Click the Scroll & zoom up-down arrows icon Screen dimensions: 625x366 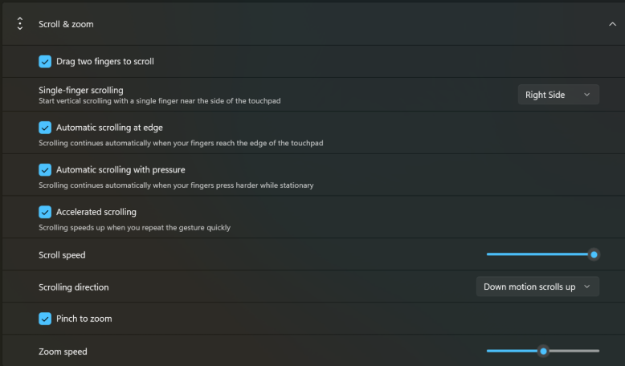point(20,24)
